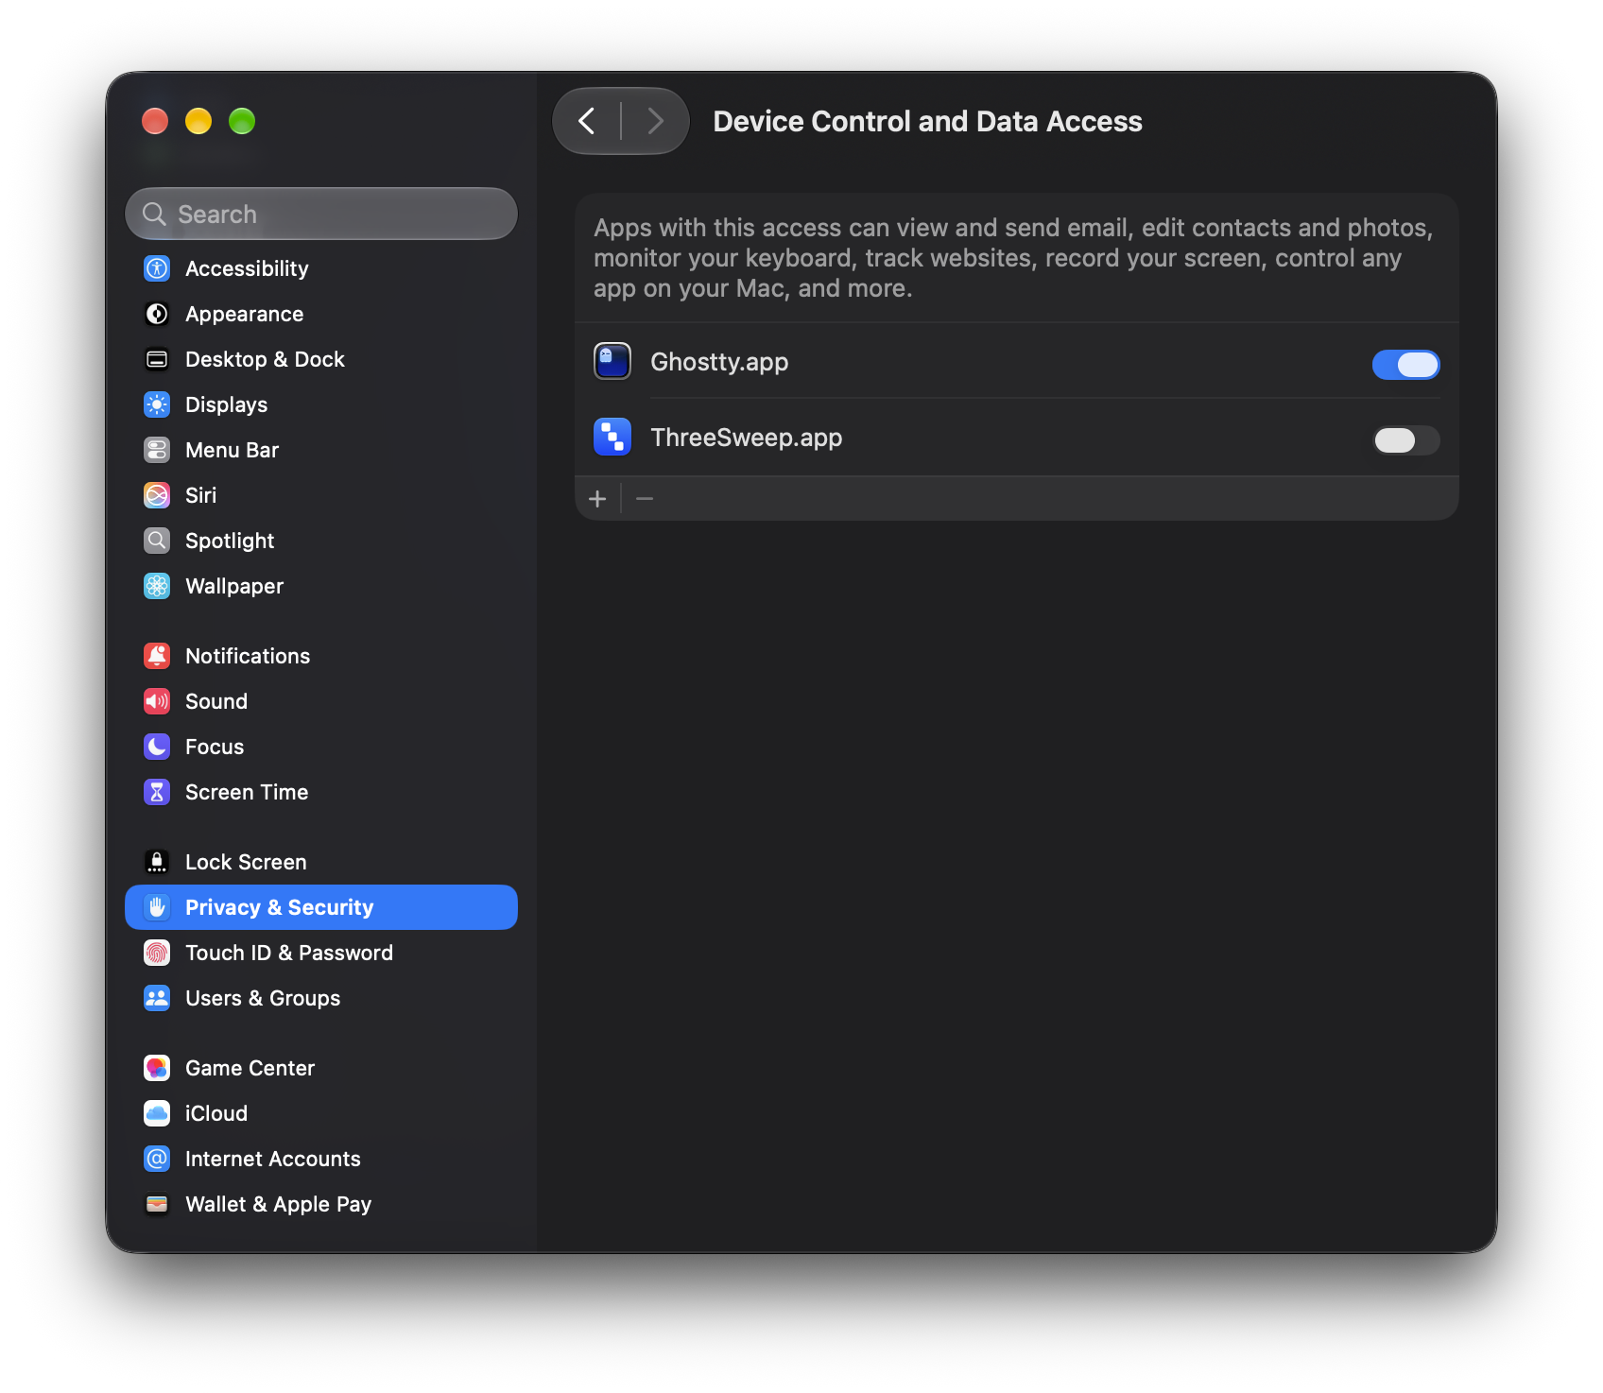Open Wallet & Apple Pay settings
This screenshot has height=1393, width=1603.
(321, 1204)
